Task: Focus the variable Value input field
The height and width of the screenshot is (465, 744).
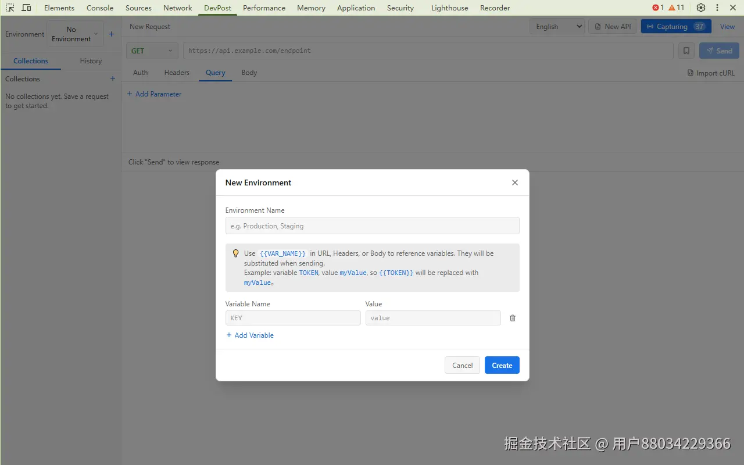Action: pyautogui.click(x=433, y=318)
